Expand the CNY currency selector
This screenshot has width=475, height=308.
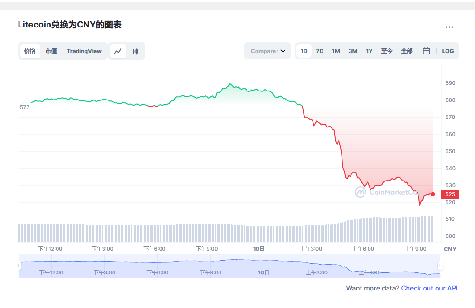(x=450, y=249)
